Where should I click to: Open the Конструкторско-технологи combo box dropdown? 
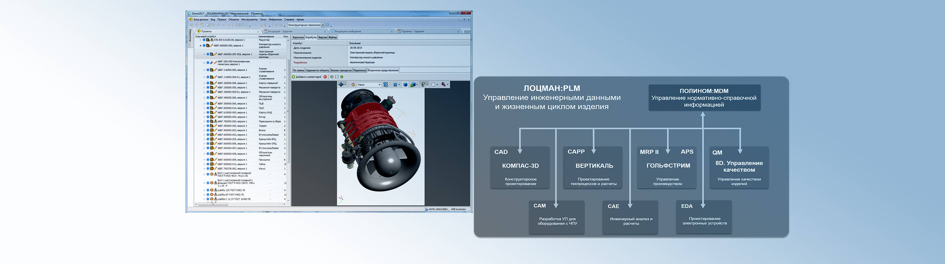(x=323, y=25)
